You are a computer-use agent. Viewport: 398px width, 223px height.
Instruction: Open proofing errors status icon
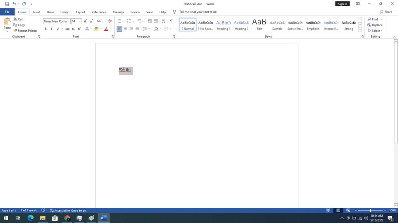(x=44, y=210)
